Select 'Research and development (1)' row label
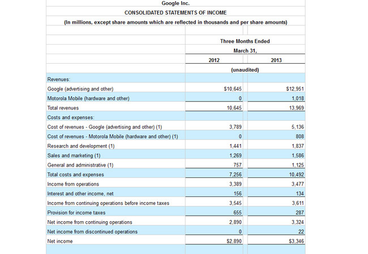 (81, 146)
